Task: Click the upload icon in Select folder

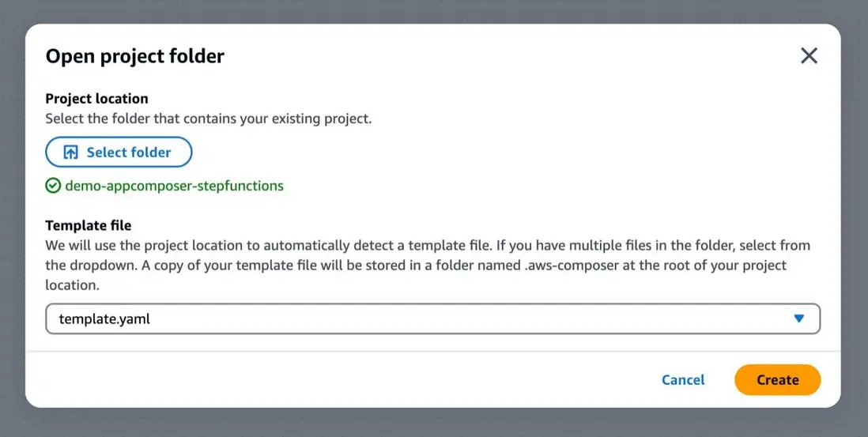Action: point(70,153)
